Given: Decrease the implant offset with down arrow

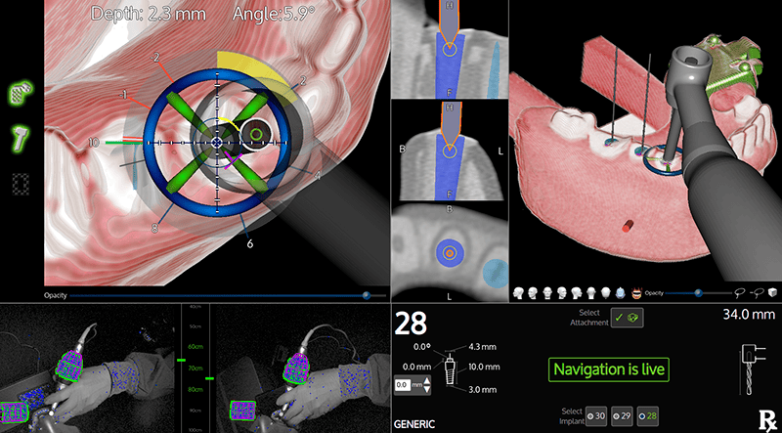Looking at the screenshot, I should click(426, 390).
